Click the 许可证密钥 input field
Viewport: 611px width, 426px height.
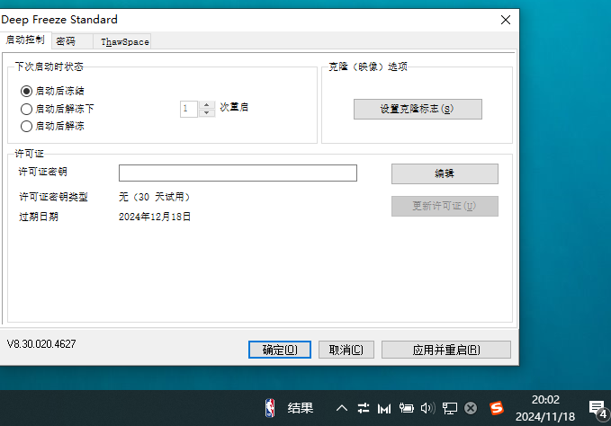(238, 173)
